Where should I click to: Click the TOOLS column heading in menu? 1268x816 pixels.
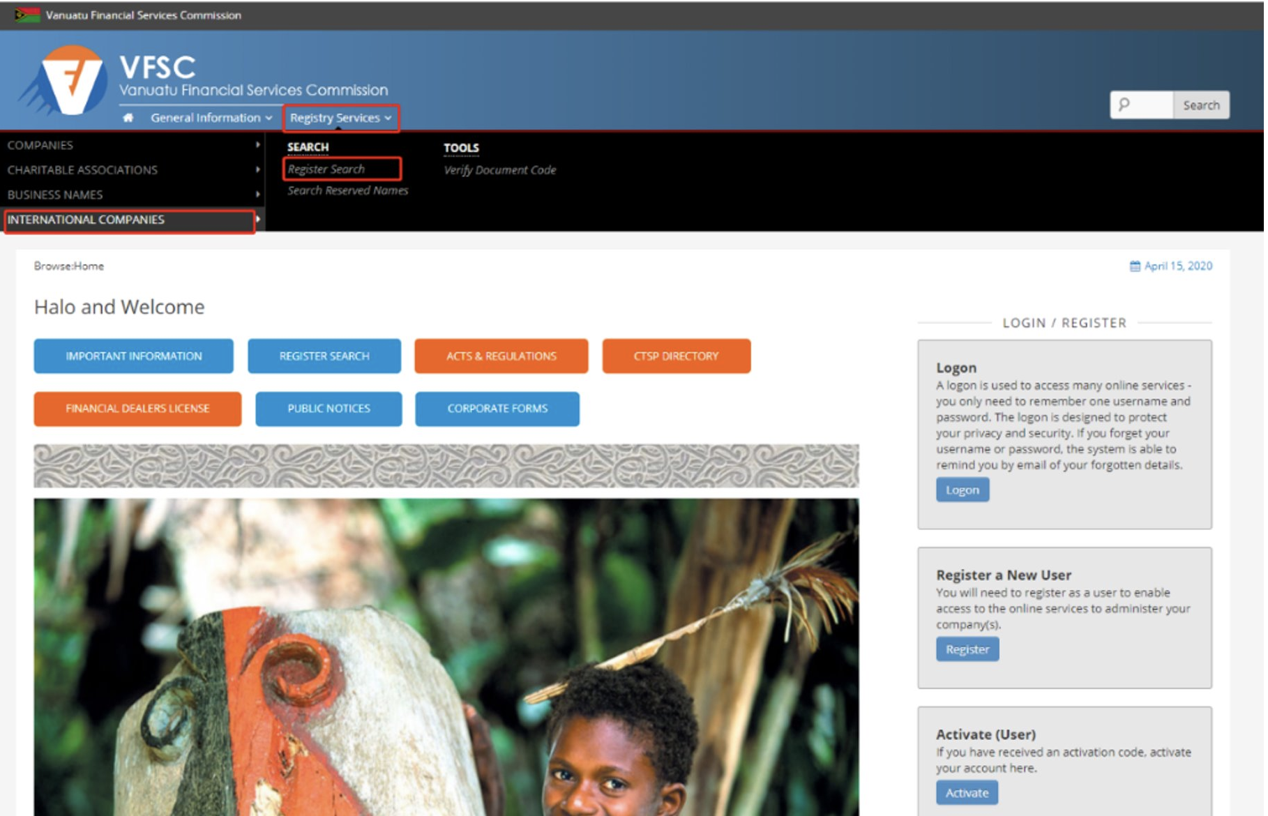(x=461, y=148)
